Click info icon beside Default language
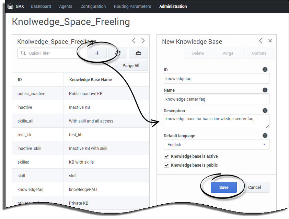289x219 pixels. point(265,136)
